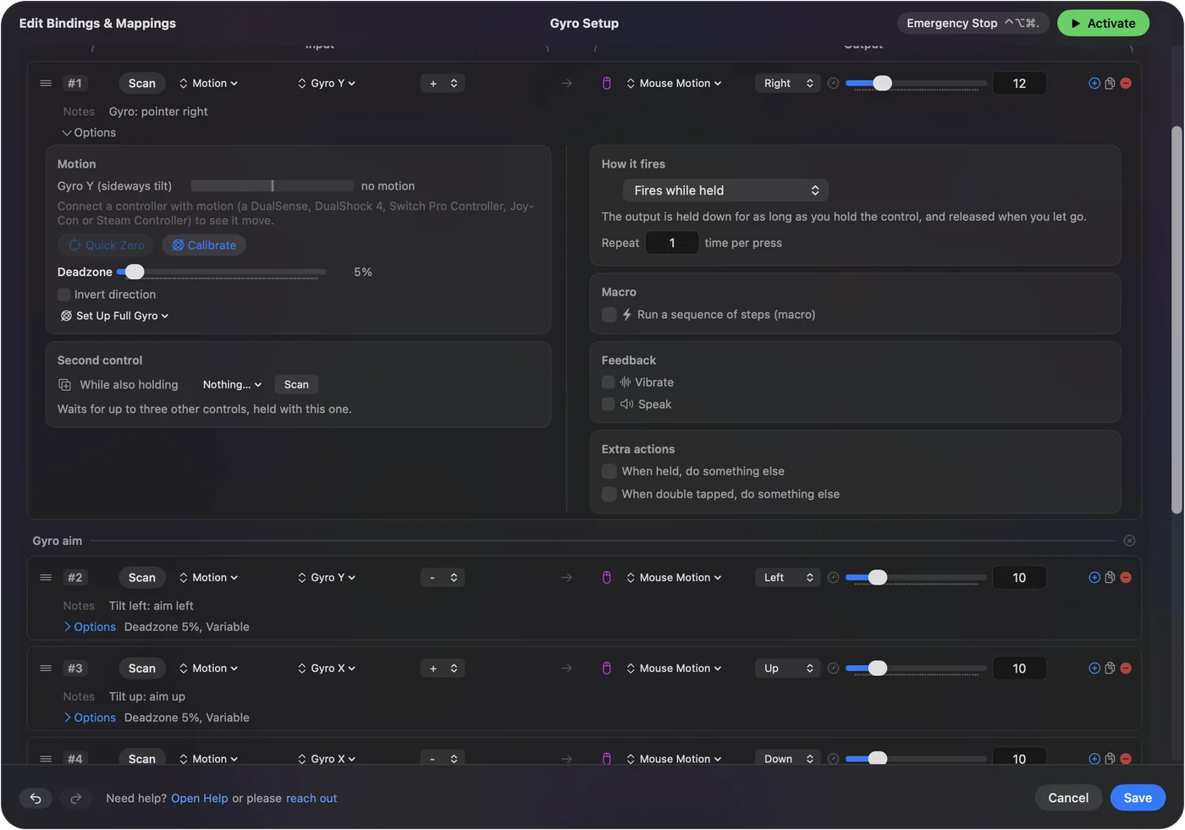Click the drag handle of row #3
The height and width of the screenshot is (830, 1185).
[x=46, y=668]
